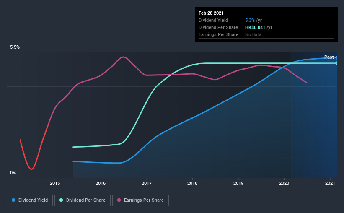Click the Earnings Per Share tooltip row label
The height and width of the screenshot is (213, 344).
pos(219,34)
